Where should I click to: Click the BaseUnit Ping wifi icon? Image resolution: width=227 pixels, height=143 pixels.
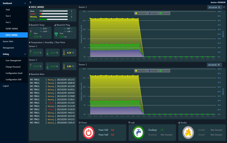click(x=56, y=34)
